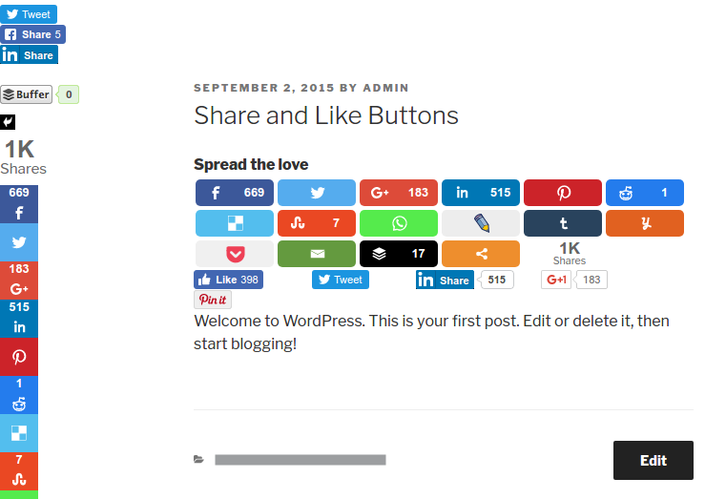Screen dimensions: 726x499
Task: Click the Delicious bookmark button in grid
Action: click(x=235, y=223)
